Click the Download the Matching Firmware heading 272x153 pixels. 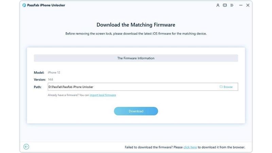(136, 25)
